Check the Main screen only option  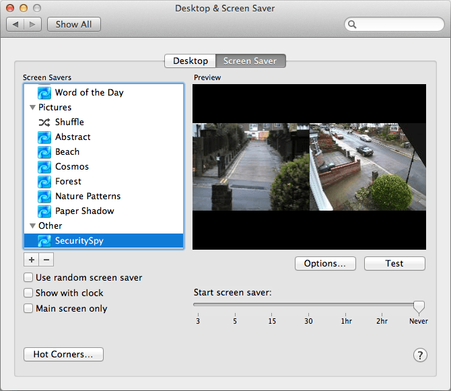[28, 308]
